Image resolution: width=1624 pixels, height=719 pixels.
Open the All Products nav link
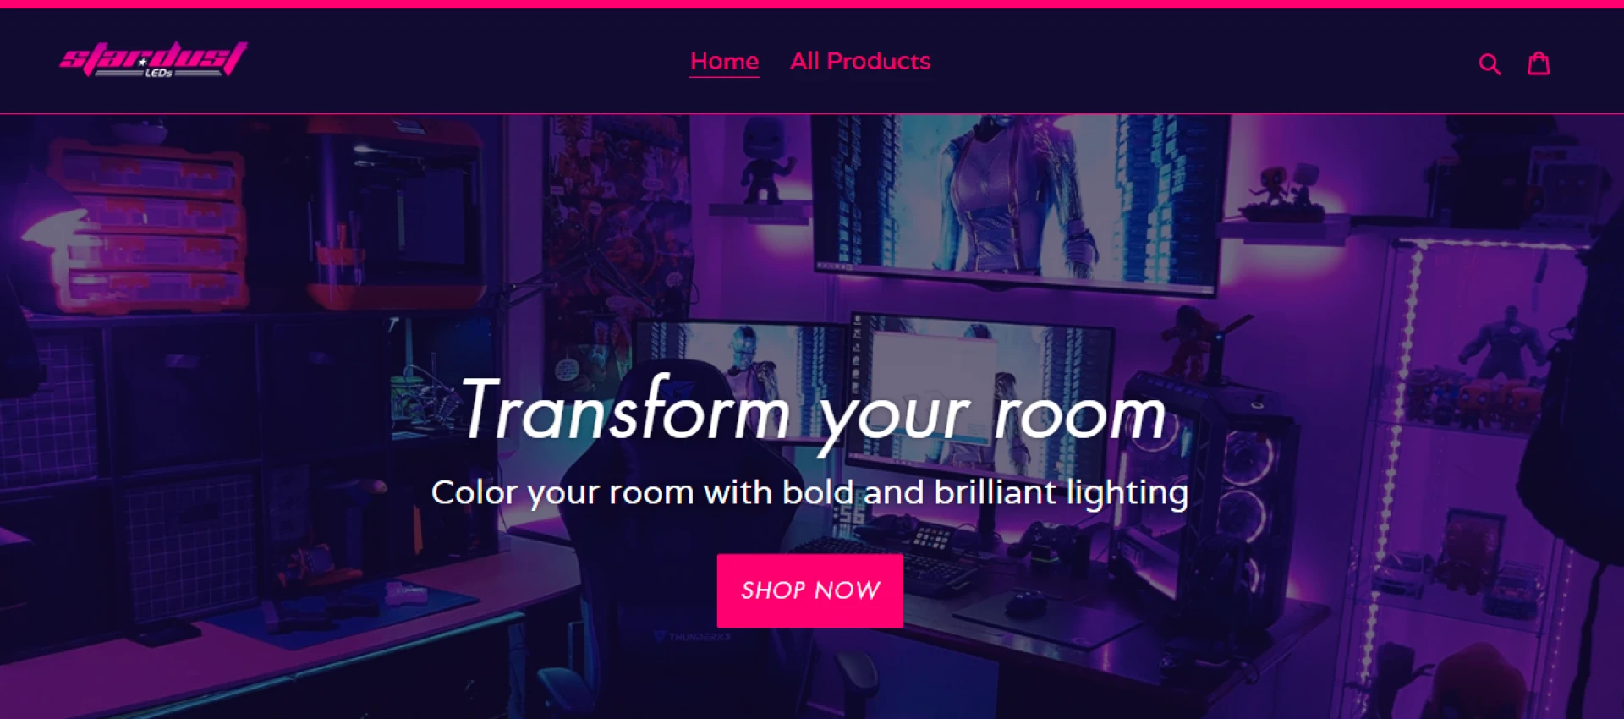click(x=860, y=61)
